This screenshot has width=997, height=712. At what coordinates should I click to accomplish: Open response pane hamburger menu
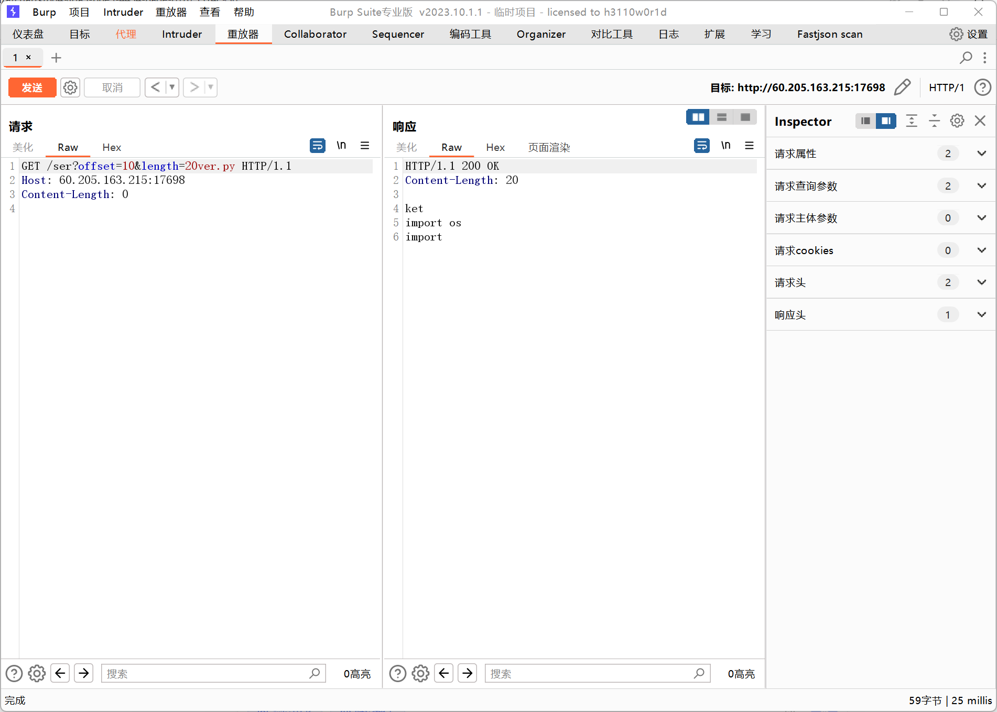click(x=749, y=146)
